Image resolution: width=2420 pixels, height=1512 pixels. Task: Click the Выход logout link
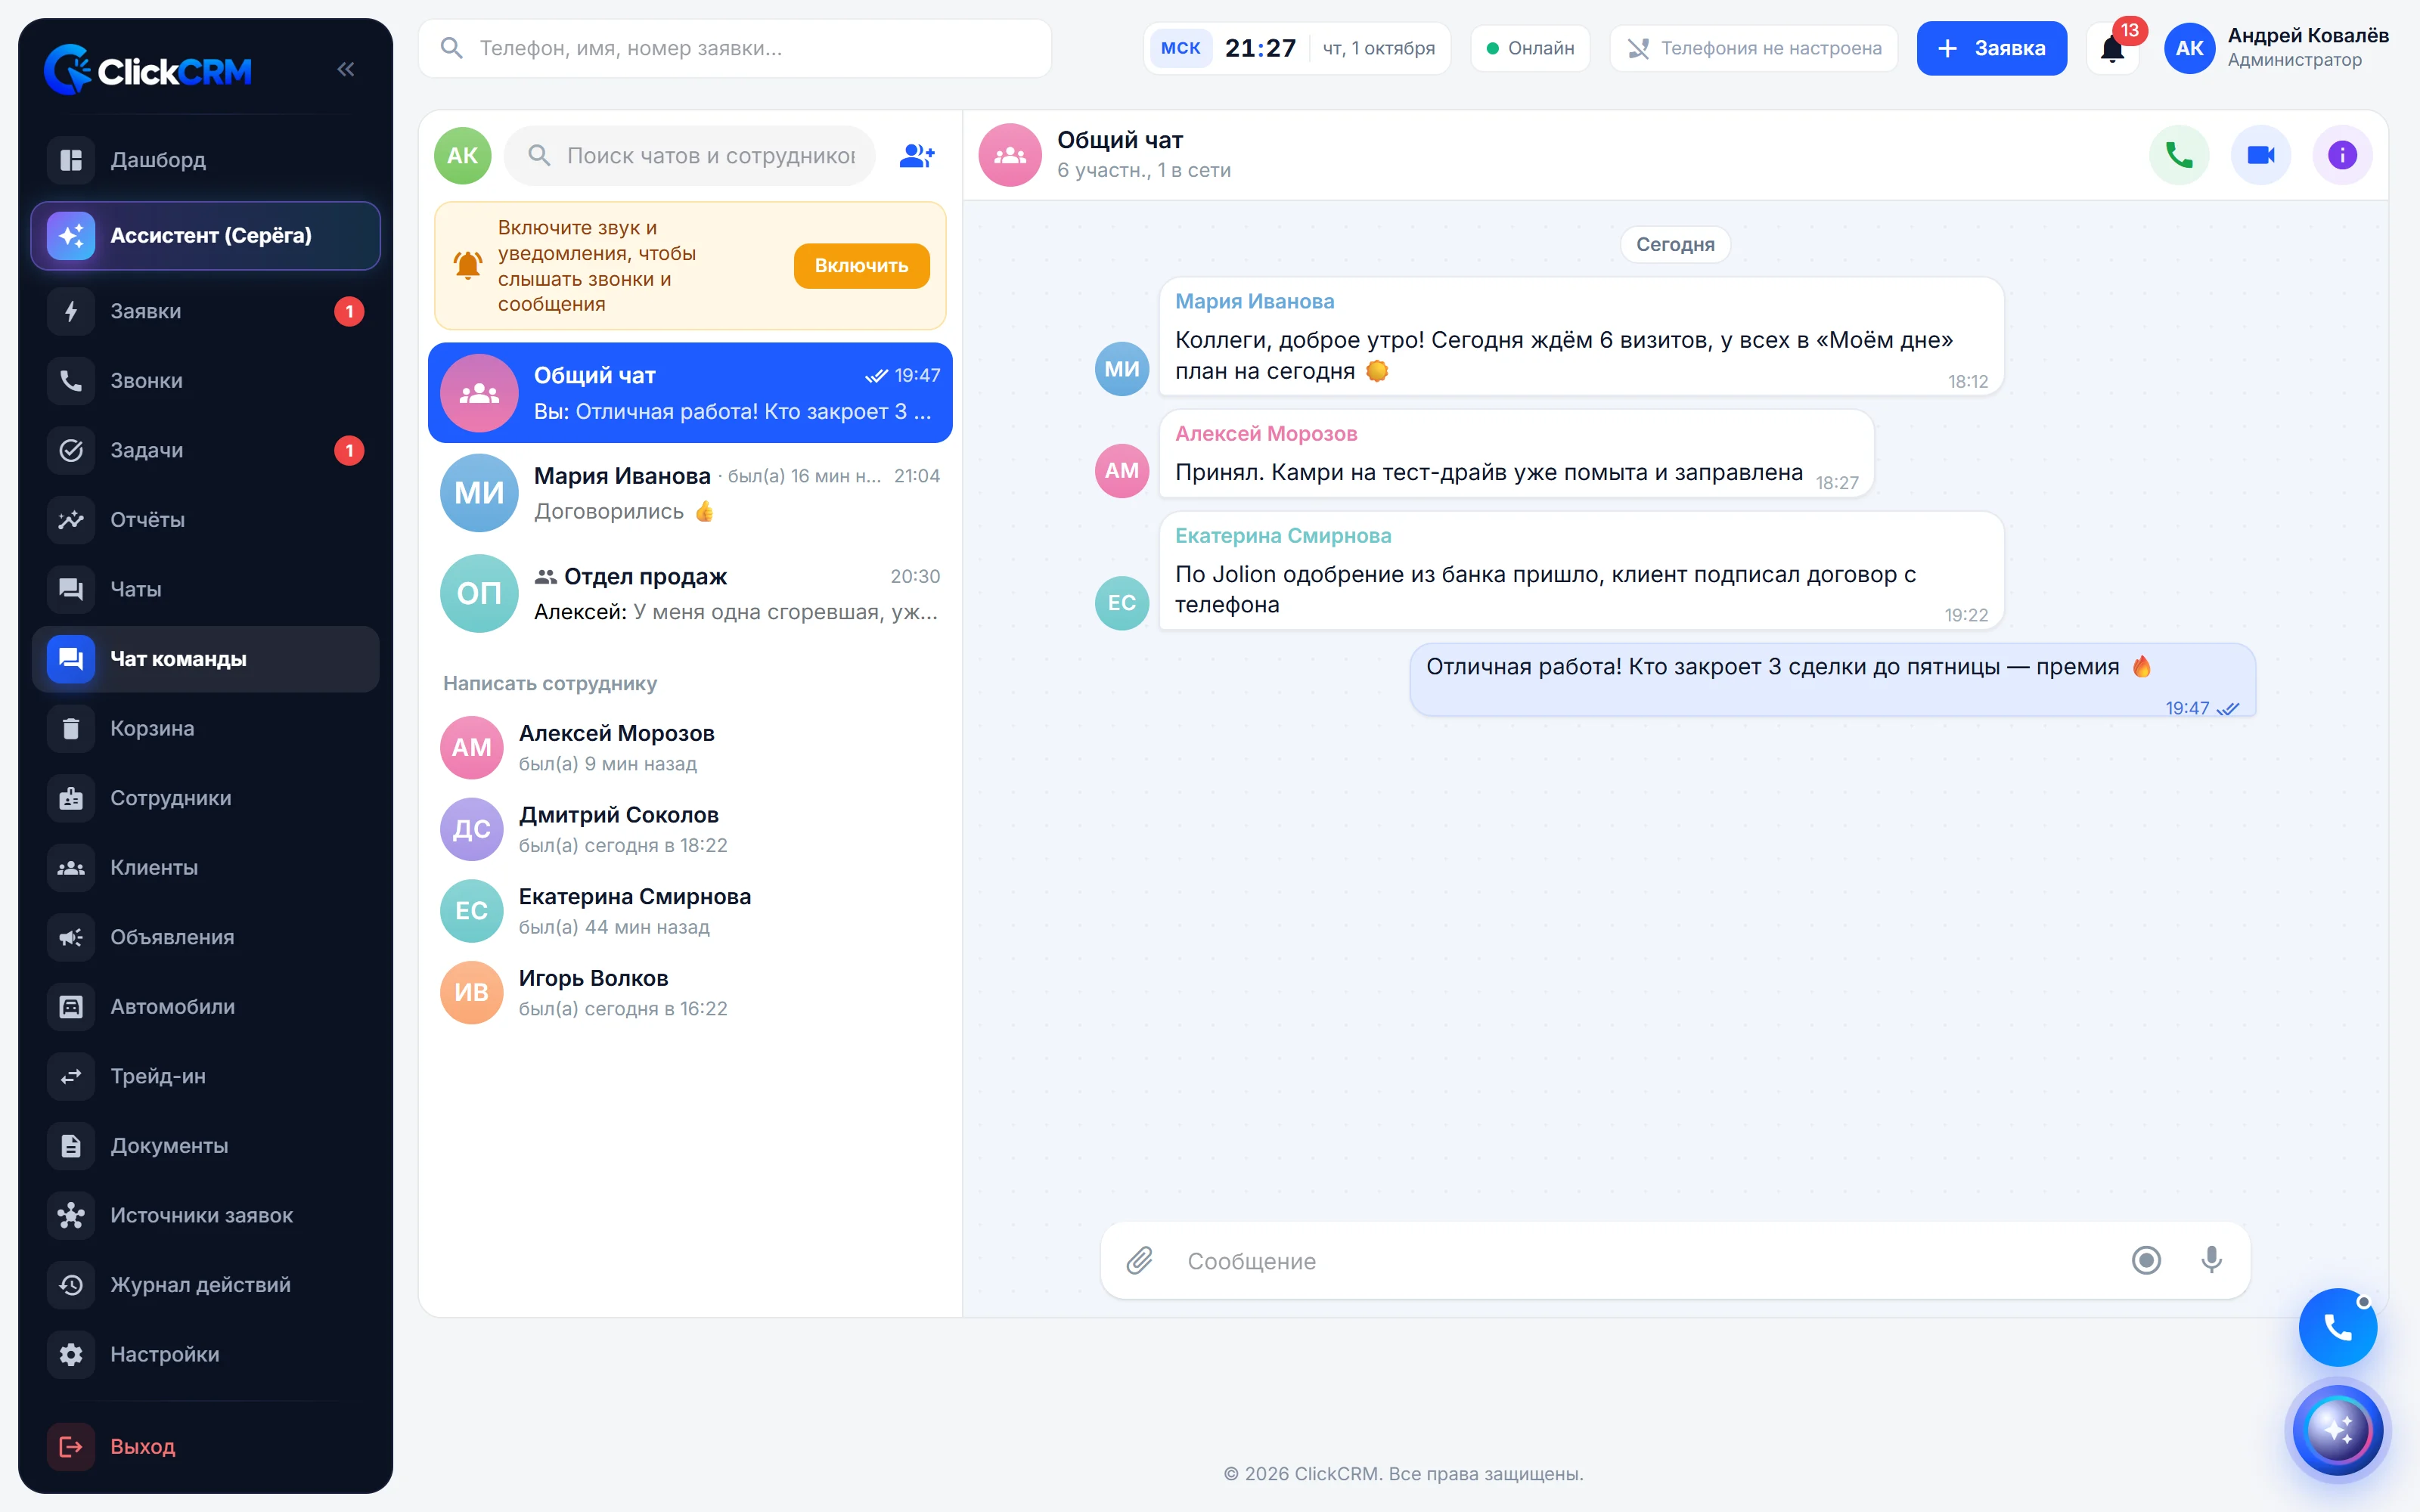click(205, 1446)
